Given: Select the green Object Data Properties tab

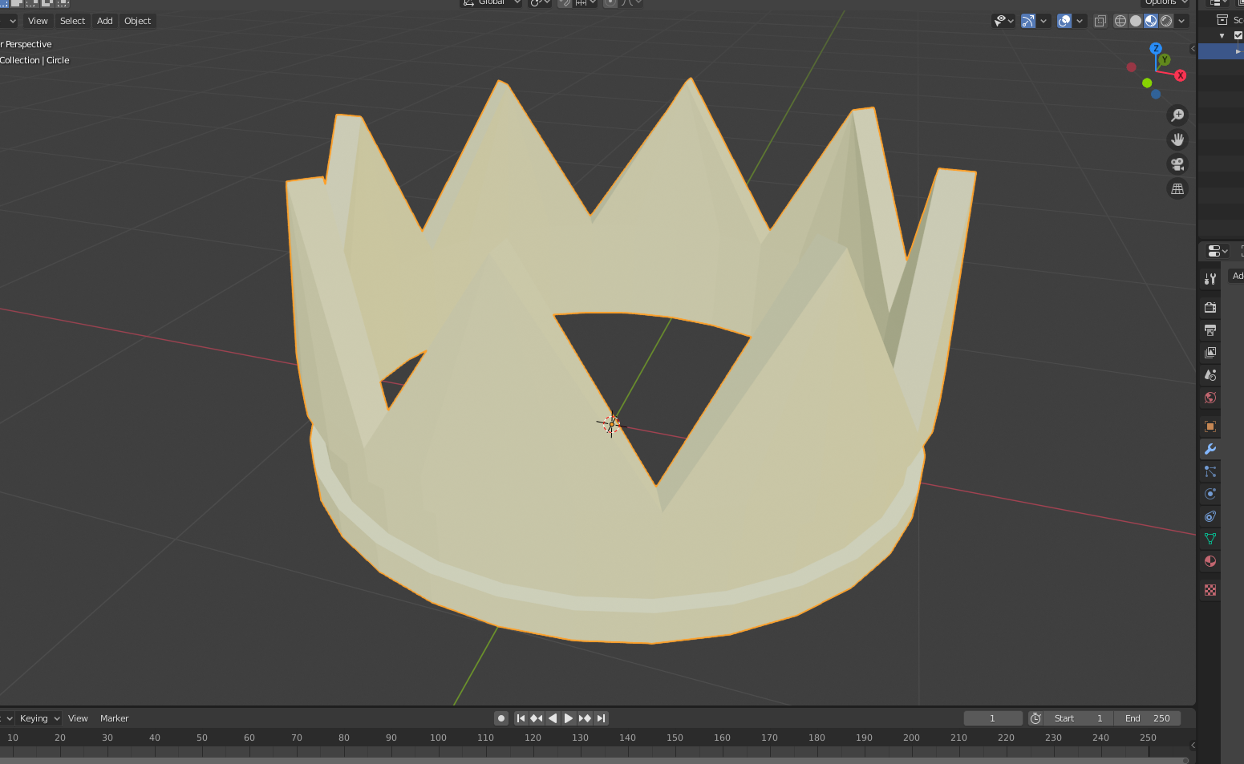Looking at the screenshot, I should [x=1210, y=539].
